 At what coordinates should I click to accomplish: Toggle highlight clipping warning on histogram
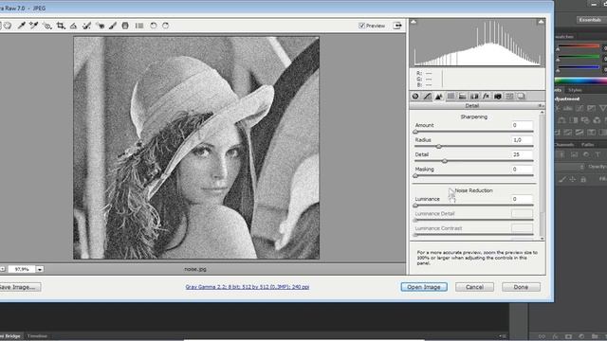pyautogui.click(x=541, y=22)
